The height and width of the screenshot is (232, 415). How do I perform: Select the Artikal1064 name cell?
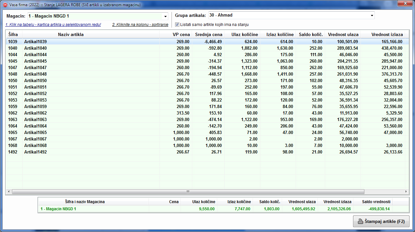click(91, 126)
